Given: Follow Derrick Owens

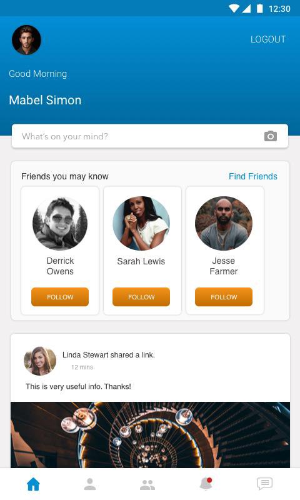Looking at the screenshot, I should click(60, 297).
